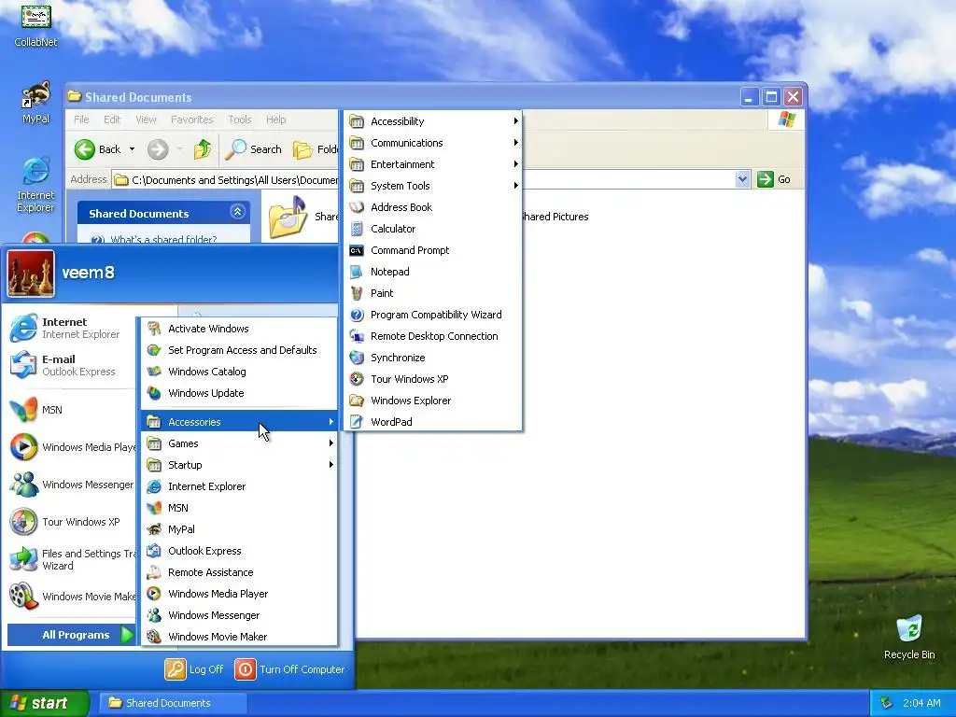The height and width of the screenshot is (717, 956).
Task: Open Windows Catalog in All Programs
Action: click(239, 372)
